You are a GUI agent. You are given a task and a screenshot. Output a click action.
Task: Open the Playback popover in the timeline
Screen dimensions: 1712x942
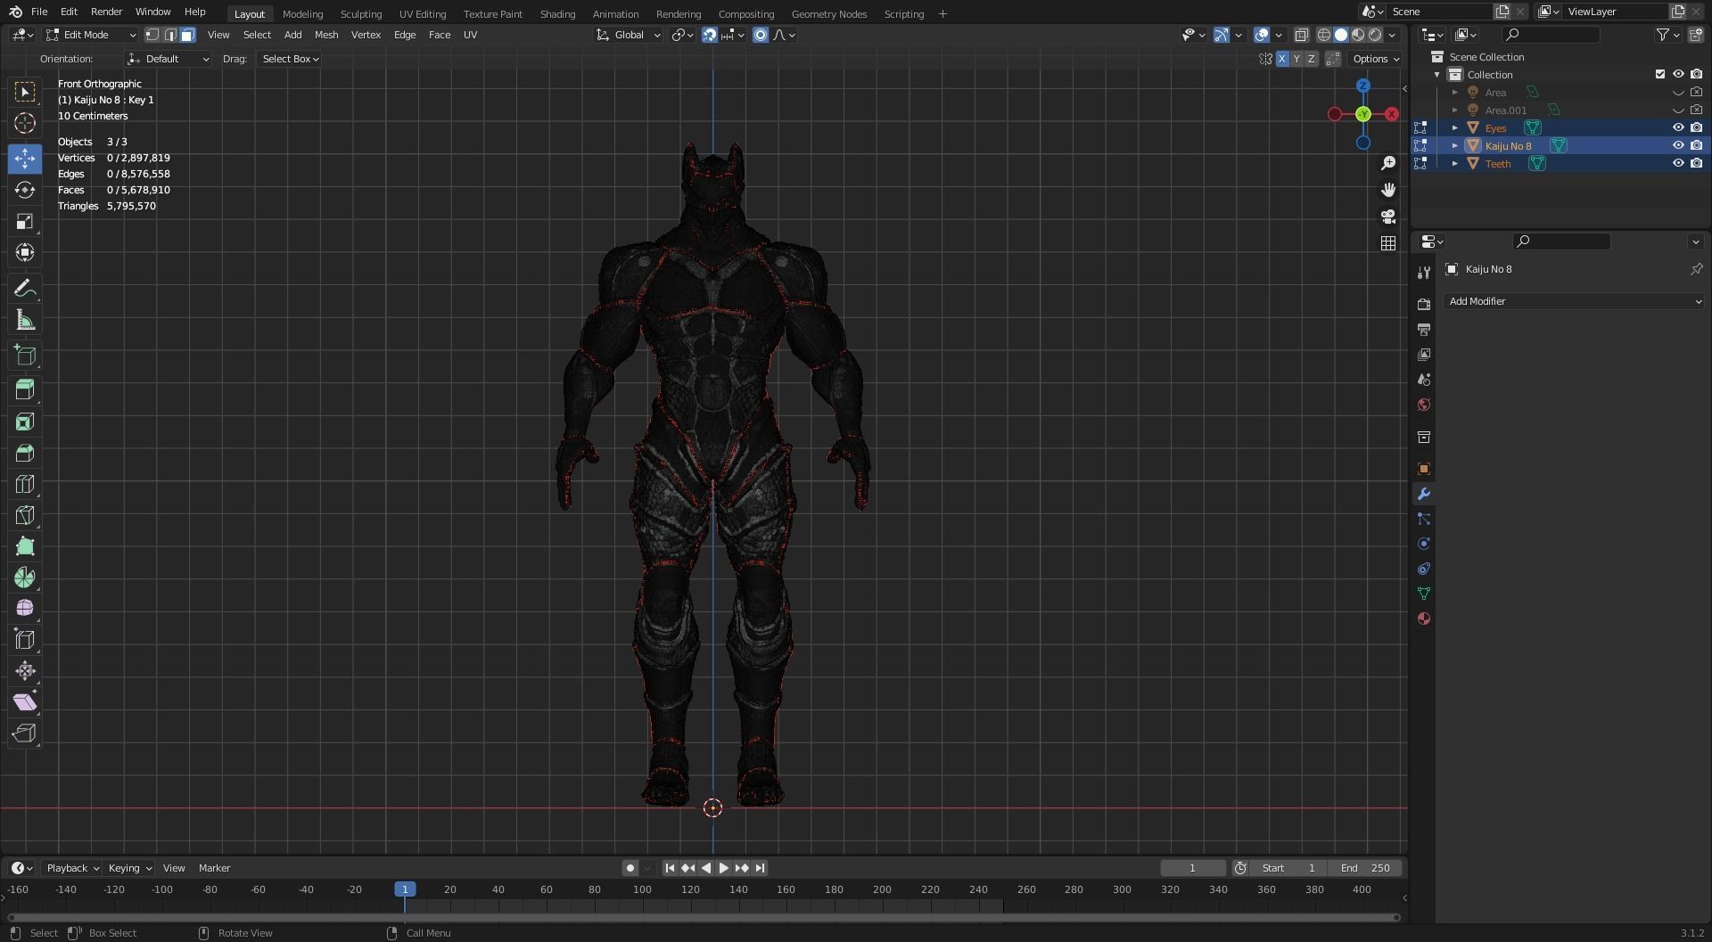click(72, 868)
